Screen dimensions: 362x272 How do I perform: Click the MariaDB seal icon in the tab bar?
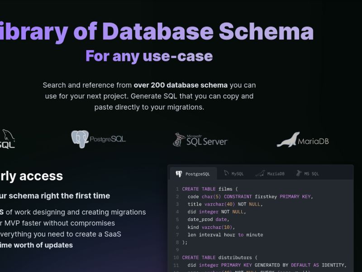click(x=261, y=173)
